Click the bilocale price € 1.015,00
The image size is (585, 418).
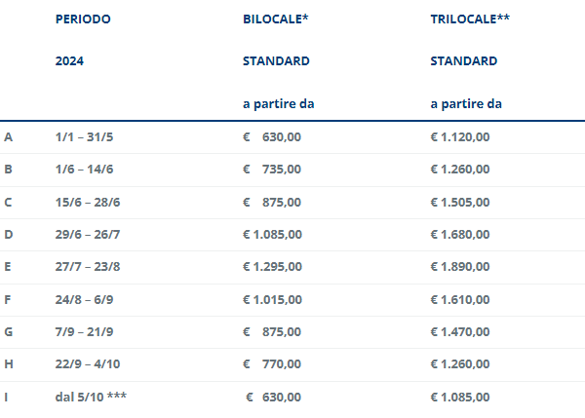pyautogui.click(x=272, y=300)
